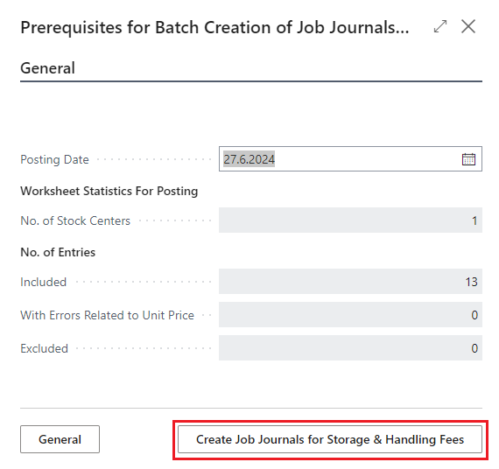Click into the Posting Date field

(350, 159)
